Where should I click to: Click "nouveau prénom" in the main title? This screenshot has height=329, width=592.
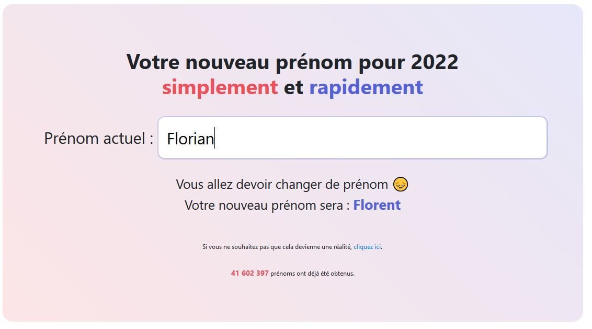(x=269, y=62)
